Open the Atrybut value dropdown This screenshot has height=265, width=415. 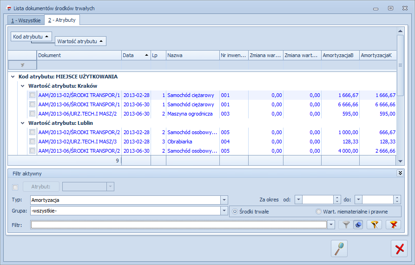(110, 187)
